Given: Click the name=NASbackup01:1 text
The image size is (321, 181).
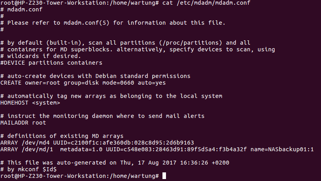Looking at the screenshot, I should point(282,149).
